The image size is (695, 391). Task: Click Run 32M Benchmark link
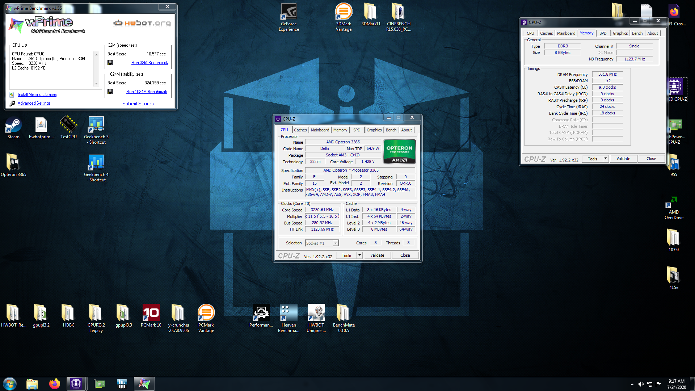[x=149, y=63]
